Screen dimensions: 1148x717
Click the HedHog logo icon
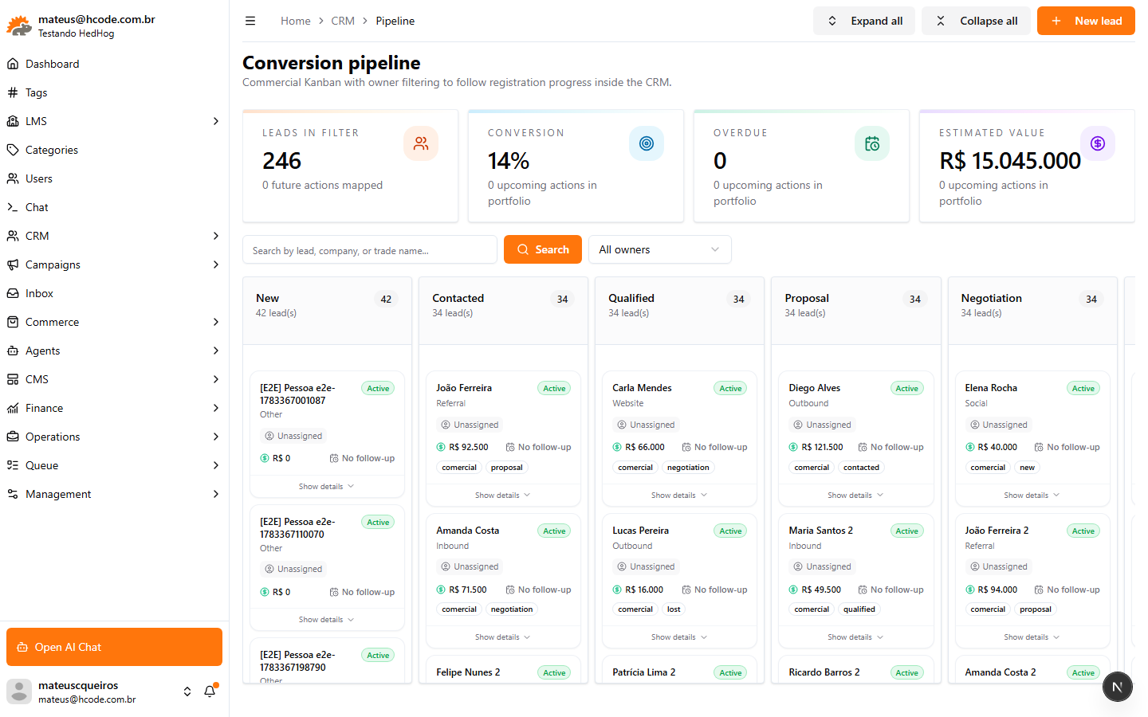[19, 25]
